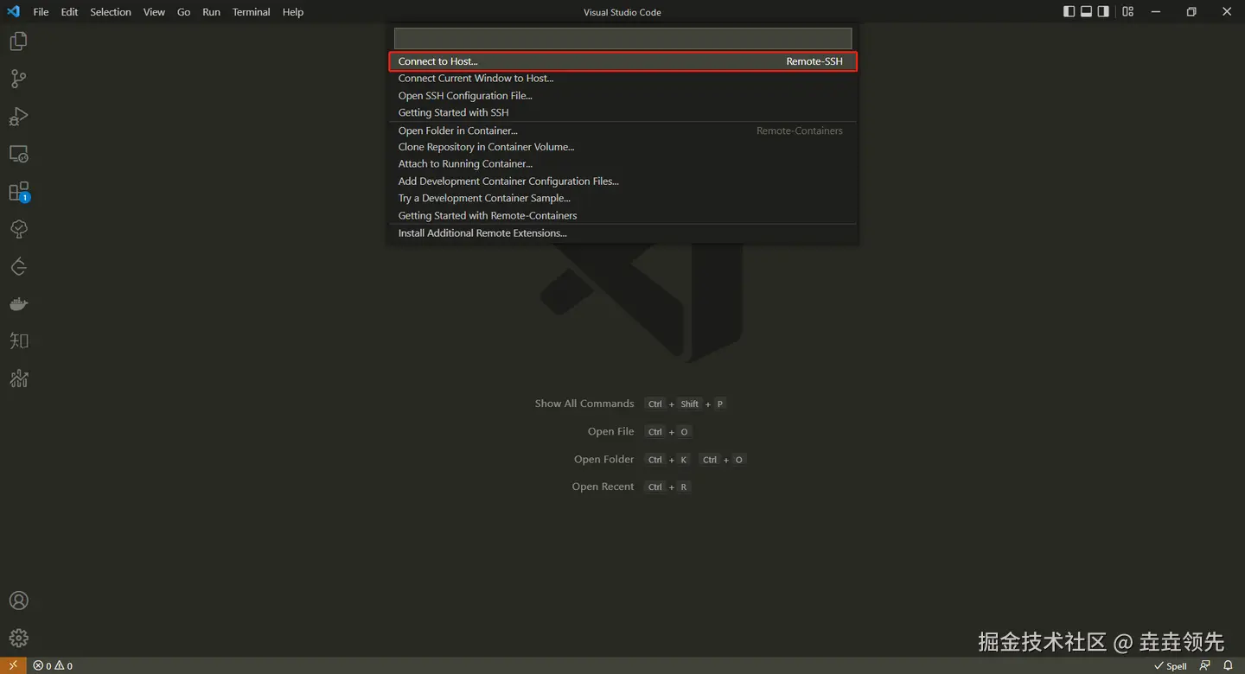Open the Run menu

pos(211,12)
